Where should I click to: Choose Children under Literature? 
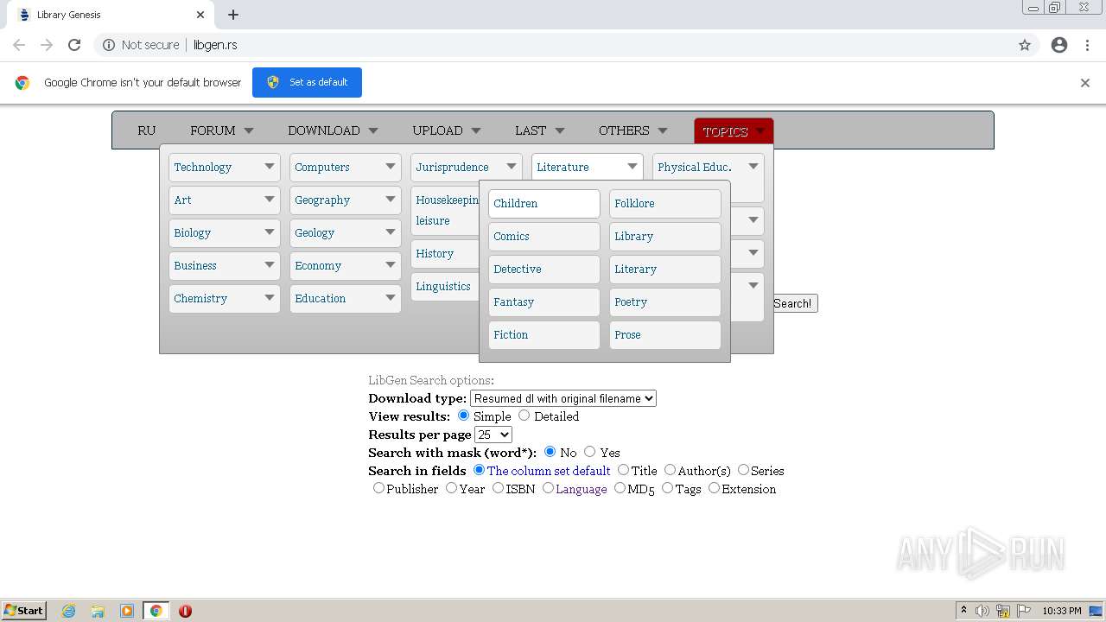544,204
